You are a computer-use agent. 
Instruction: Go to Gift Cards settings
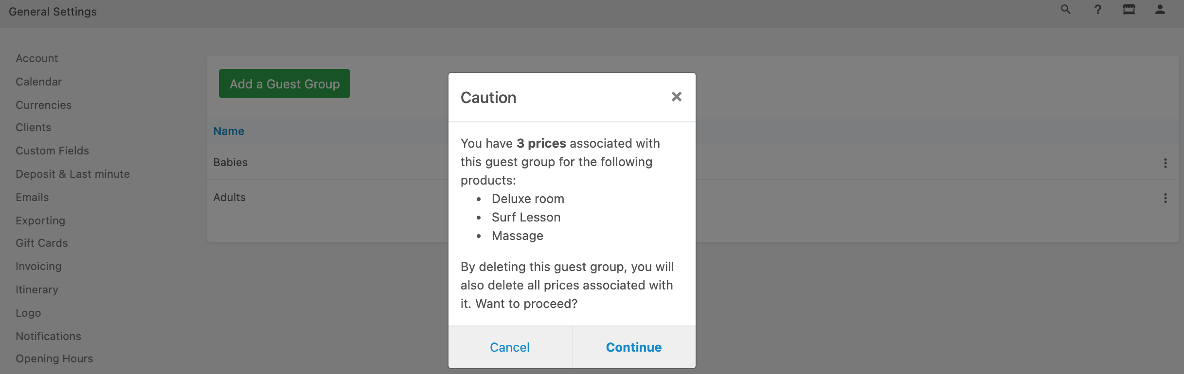click(x=42, y=243)
